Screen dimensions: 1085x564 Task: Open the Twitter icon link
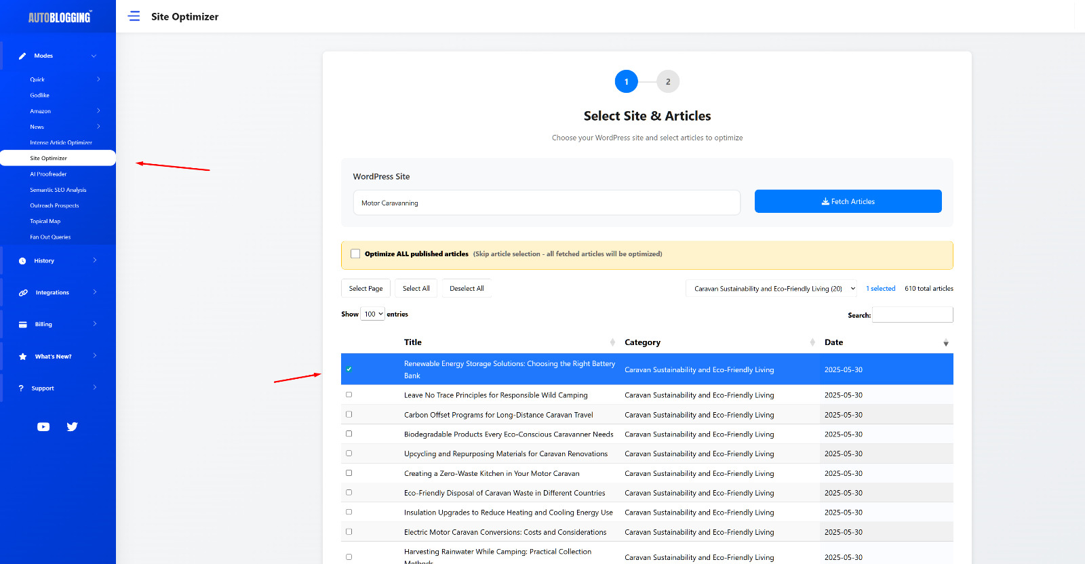coord(73,426)
